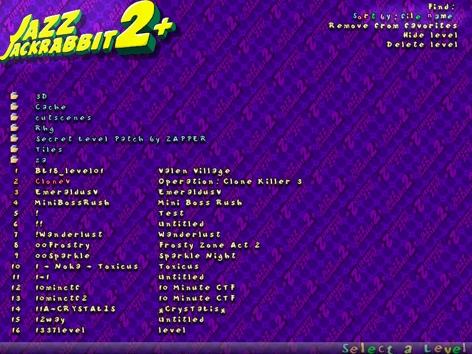Screen dimensions: 472x354
Task: Select the '!!' file in row 6
Action: coord(39,224)
